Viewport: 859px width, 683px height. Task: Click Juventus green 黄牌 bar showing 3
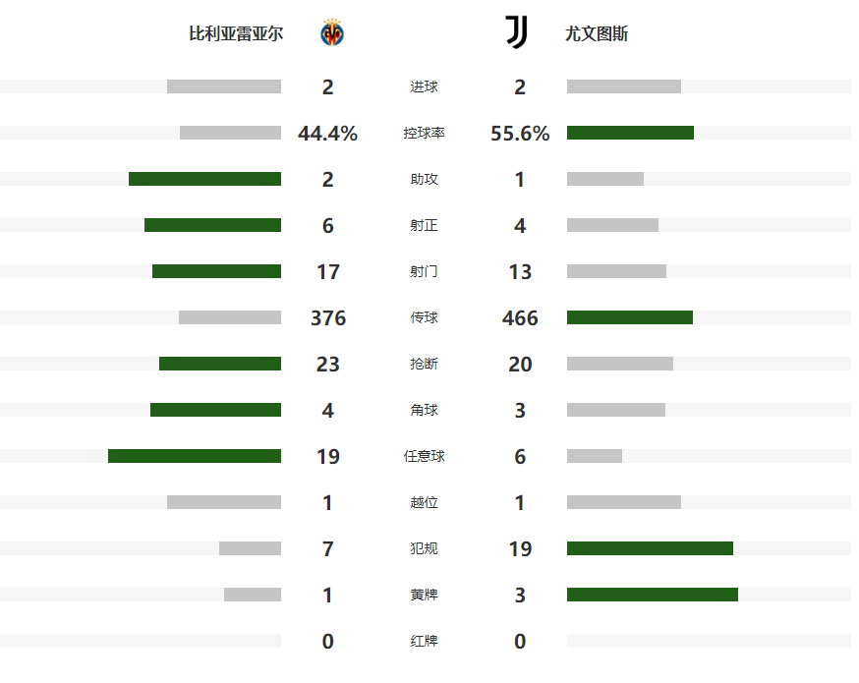[x=653, y=595]
